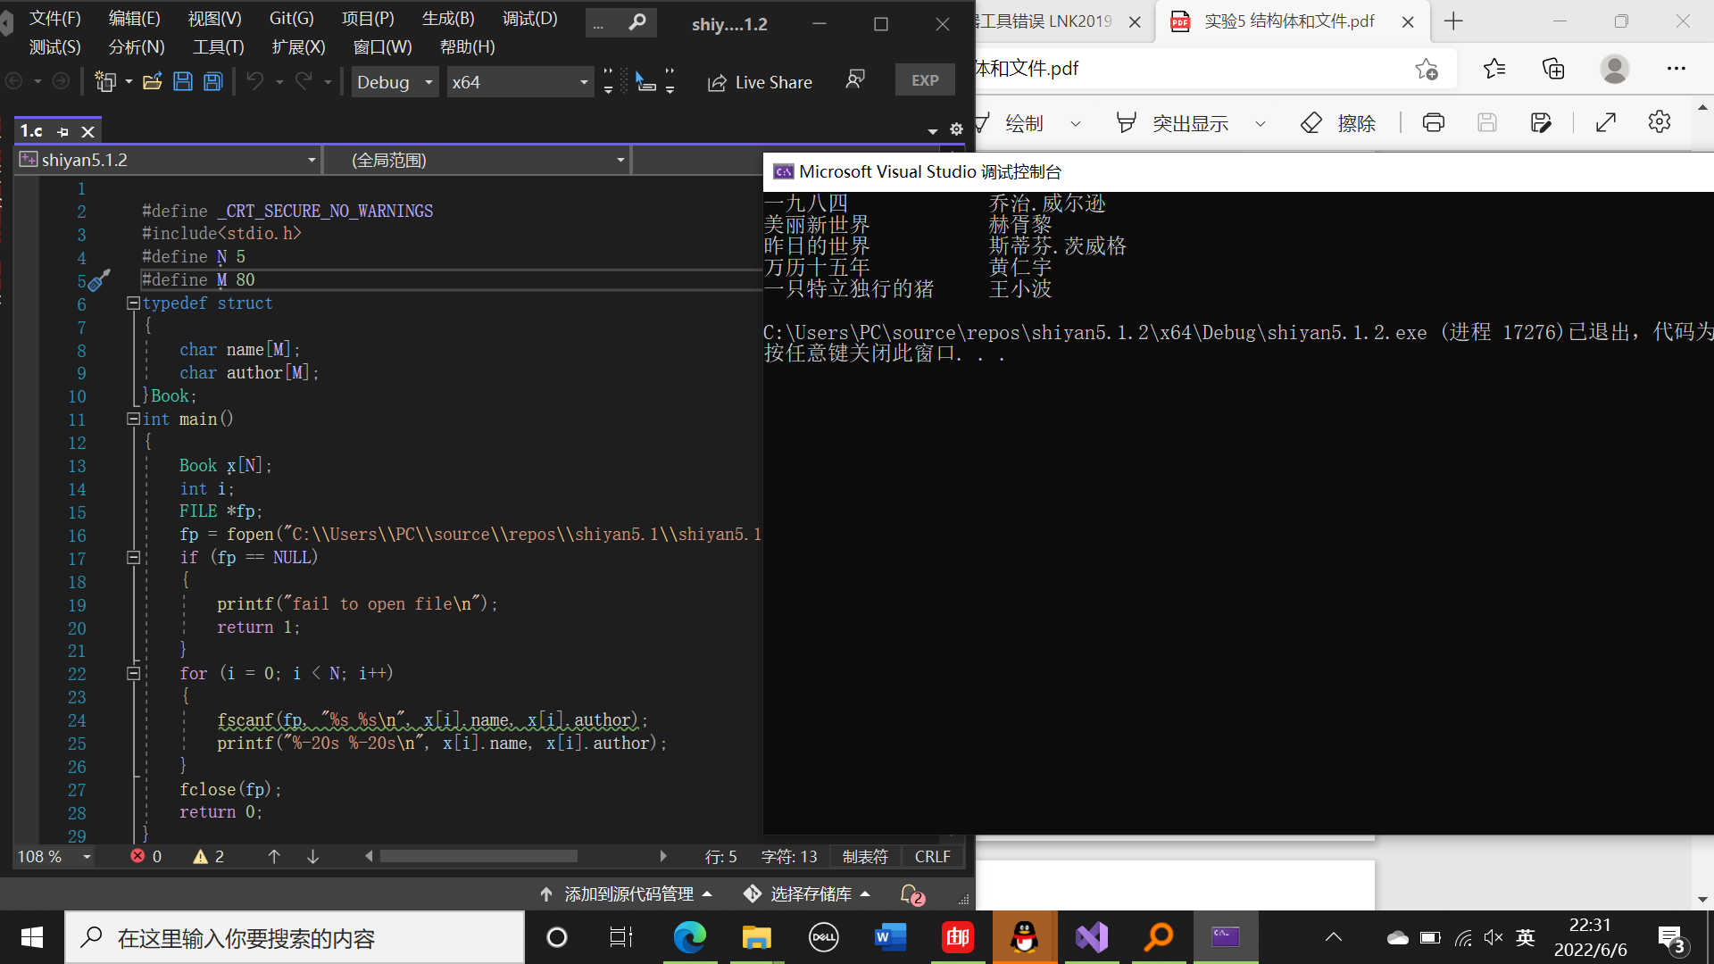
Task: Collapse the for loop block
Action: [x=133, y=673]
